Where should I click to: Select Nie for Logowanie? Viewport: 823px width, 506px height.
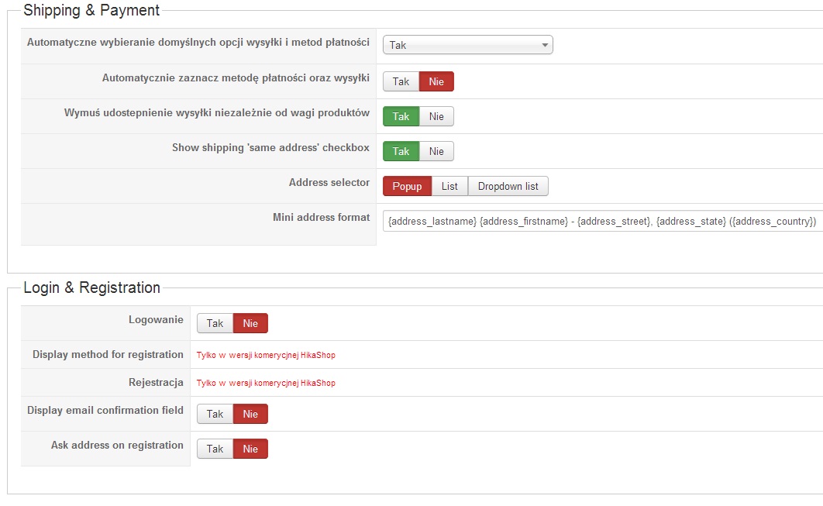(250, 323)
